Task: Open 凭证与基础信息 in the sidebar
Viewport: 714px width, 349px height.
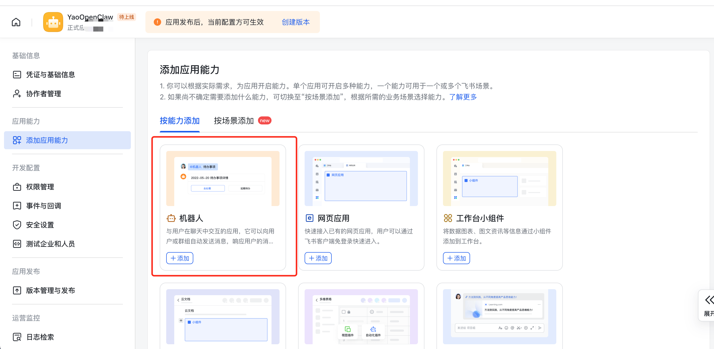Action: pos(50,75)
